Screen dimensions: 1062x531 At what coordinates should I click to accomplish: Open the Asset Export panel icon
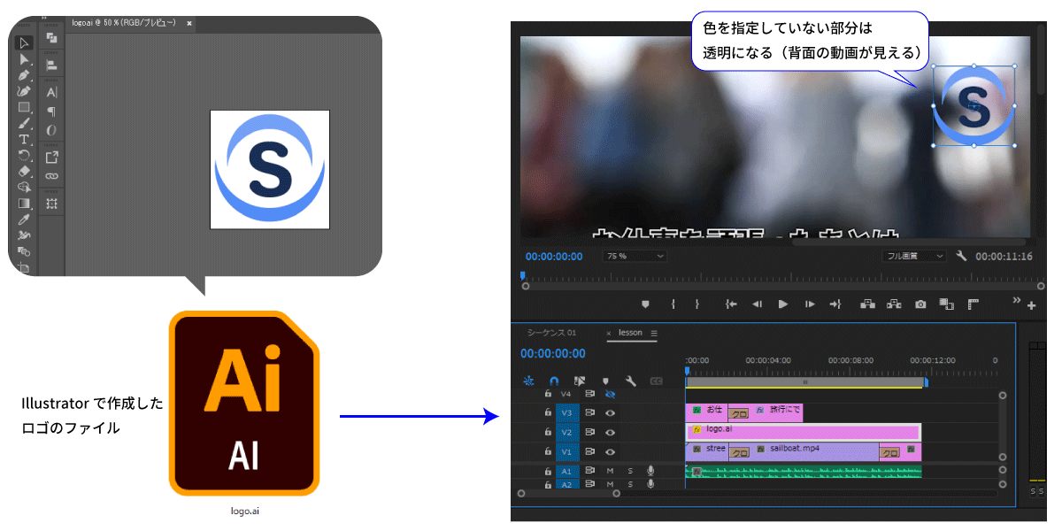pos(51,158)
